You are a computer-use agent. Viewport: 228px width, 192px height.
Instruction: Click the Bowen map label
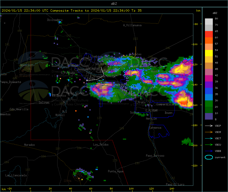pos(169,113)
